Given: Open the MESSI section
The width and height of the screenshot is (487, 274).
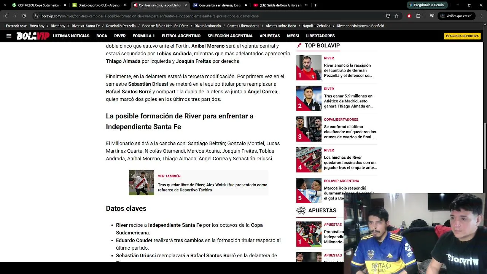Looking at the screenshot, I should pos(293,36).
